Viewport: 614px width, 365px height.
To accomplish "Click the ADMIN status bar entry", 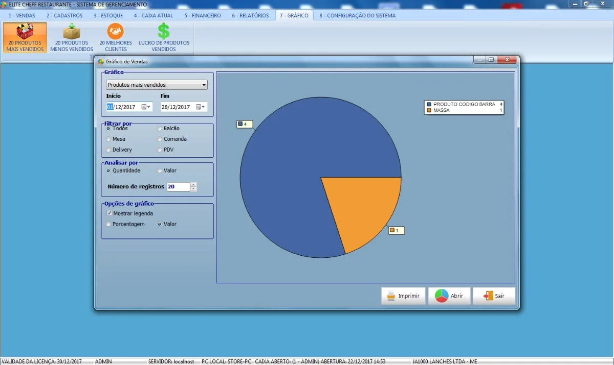I will tap(103, 361).
